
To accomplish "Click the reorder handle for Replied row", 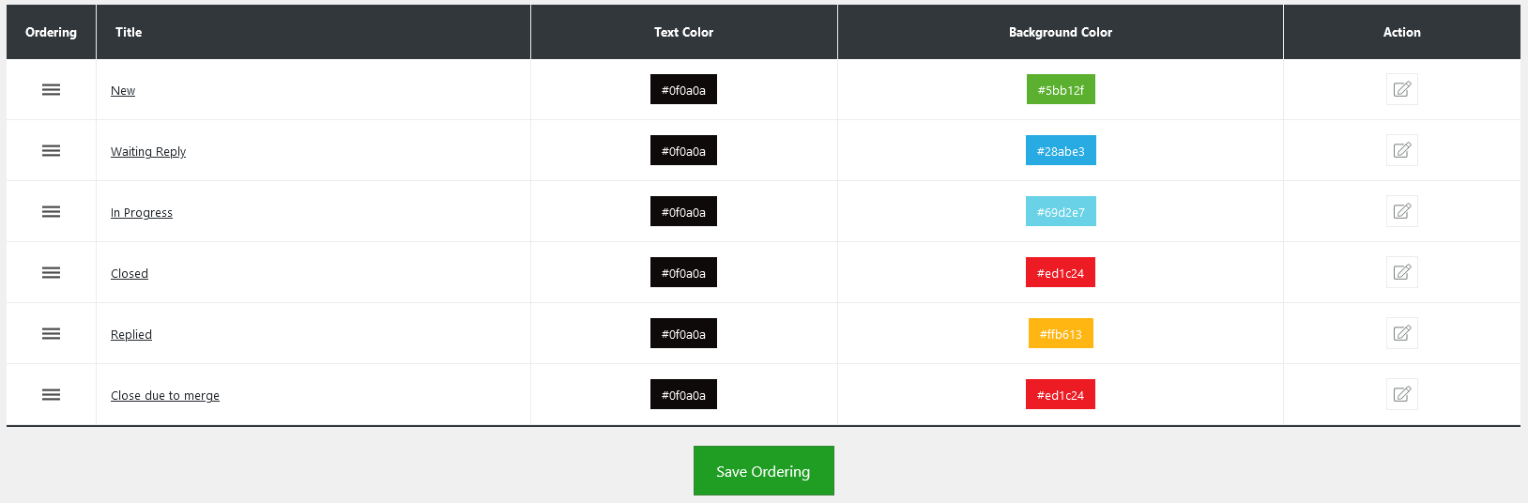I will [51, 334].
